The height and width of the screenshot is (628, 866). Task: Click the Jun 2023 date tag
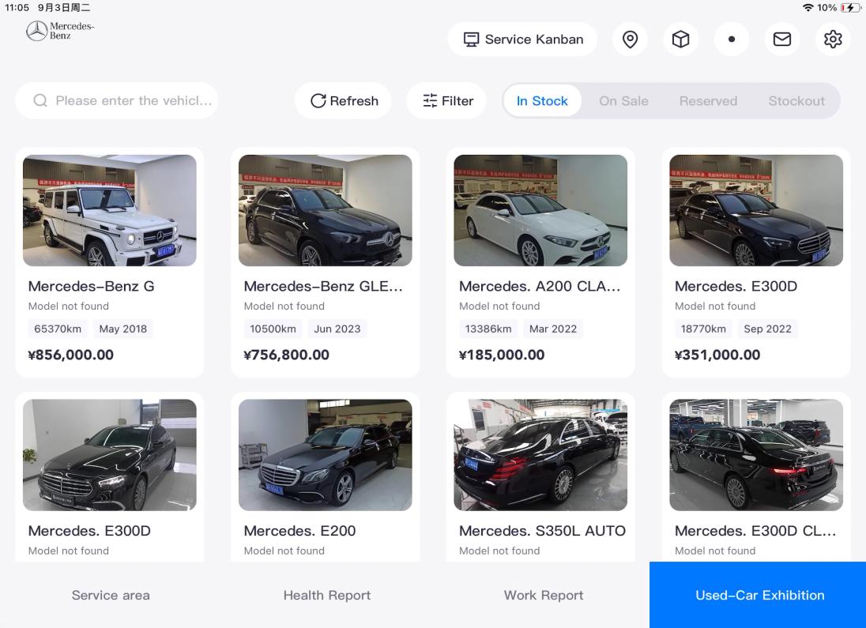(337, 329)
